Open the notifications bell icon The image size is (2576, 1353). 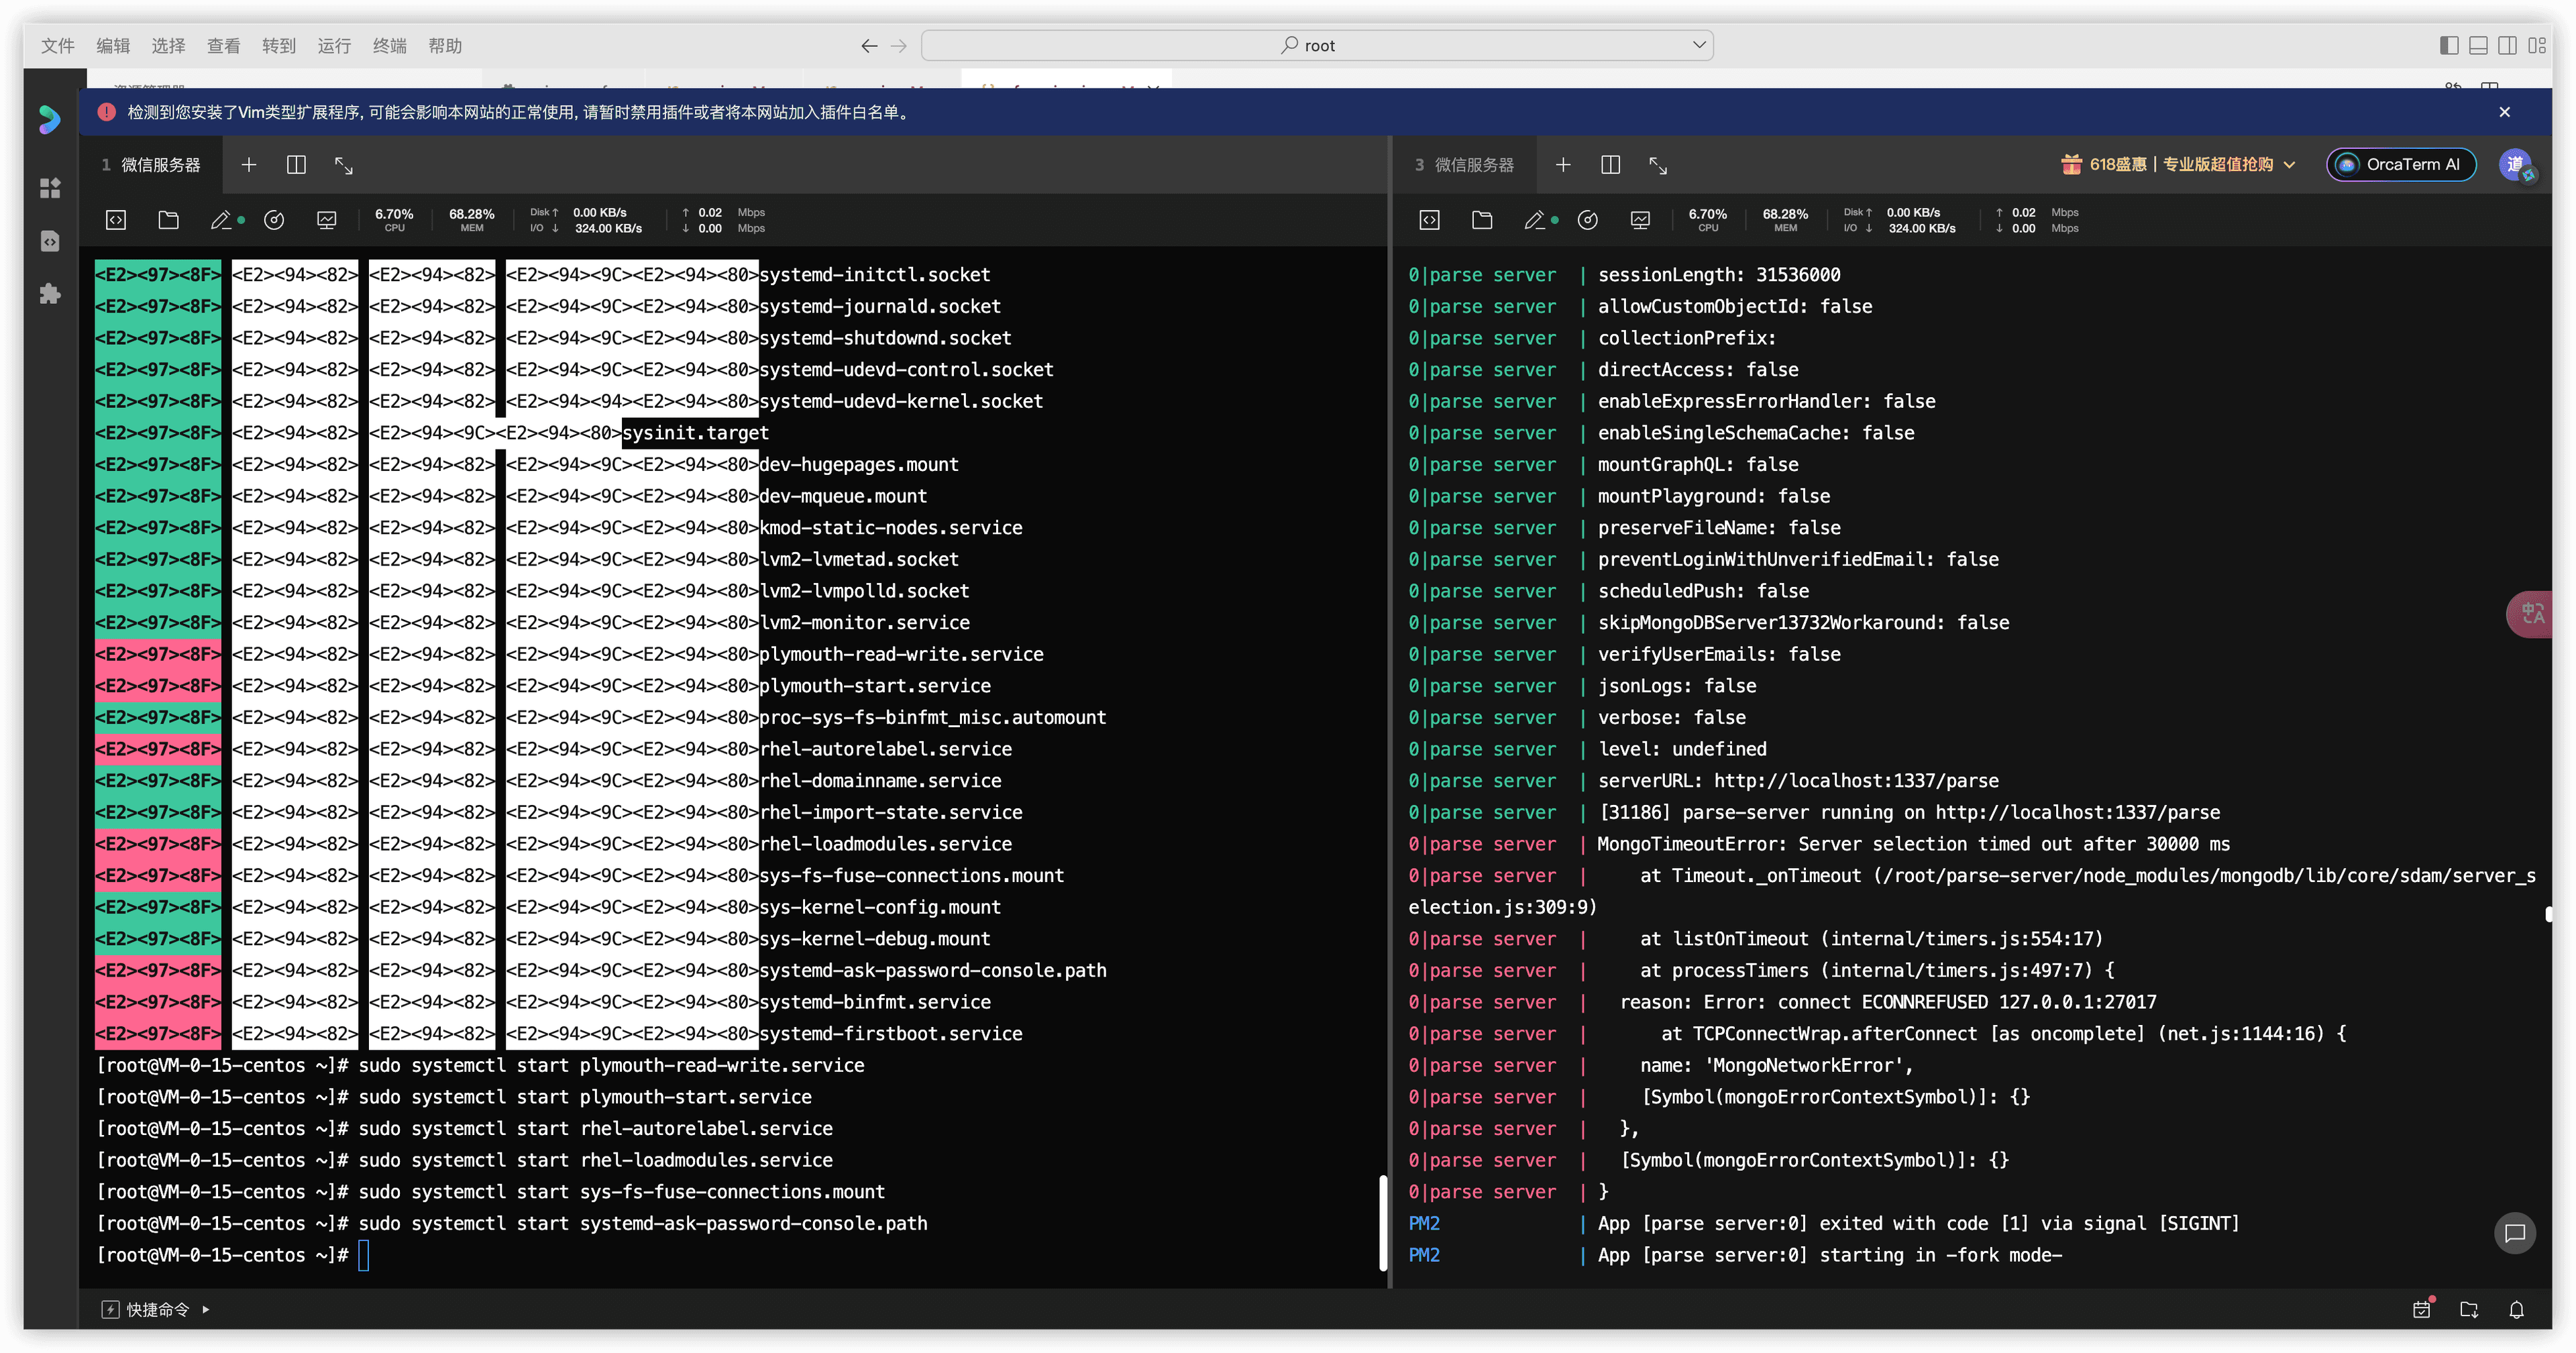[2516, 1310]
